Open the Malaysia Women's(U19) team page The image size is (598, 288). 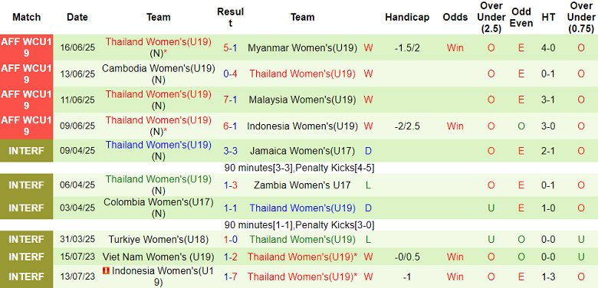coord(302,100)
